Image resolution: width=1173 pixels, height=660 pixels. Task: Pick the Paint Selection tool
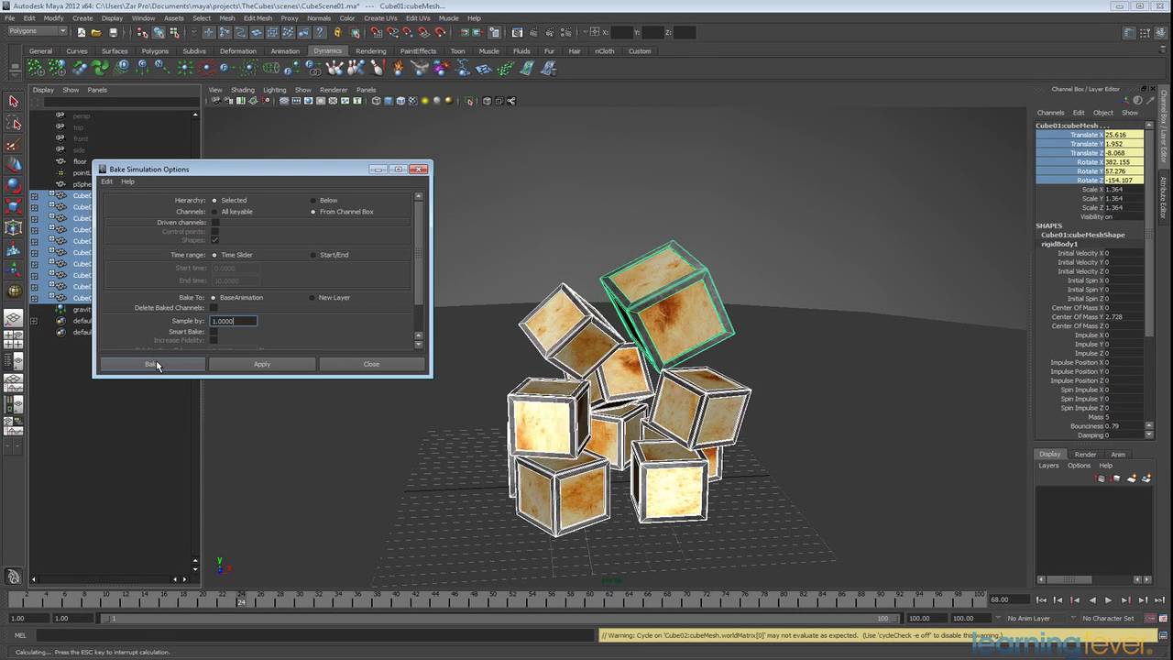[x=13, y=145]
